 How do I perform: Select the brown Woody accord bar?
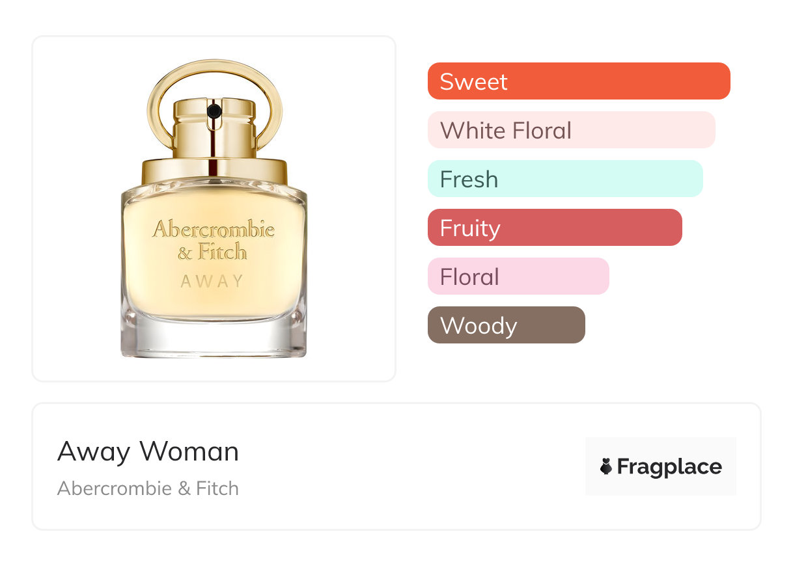pyautogui.click(x=506, y=325)
